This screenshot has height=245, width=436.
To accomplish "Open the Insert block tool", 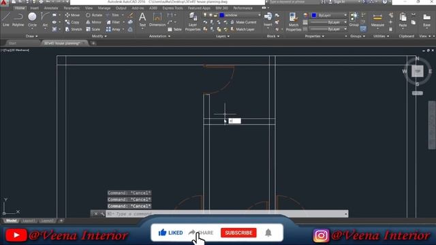I will tap(268, 20).
